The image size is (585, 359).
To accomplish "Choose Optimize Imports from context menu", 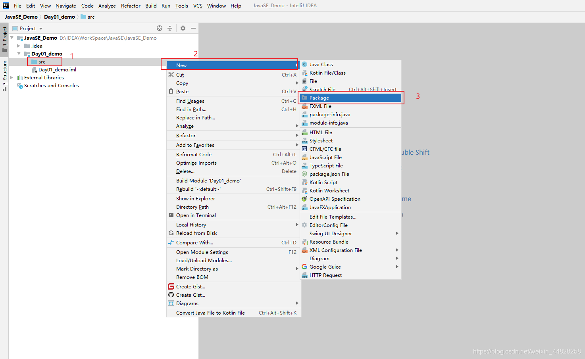I will pos(234,163).
